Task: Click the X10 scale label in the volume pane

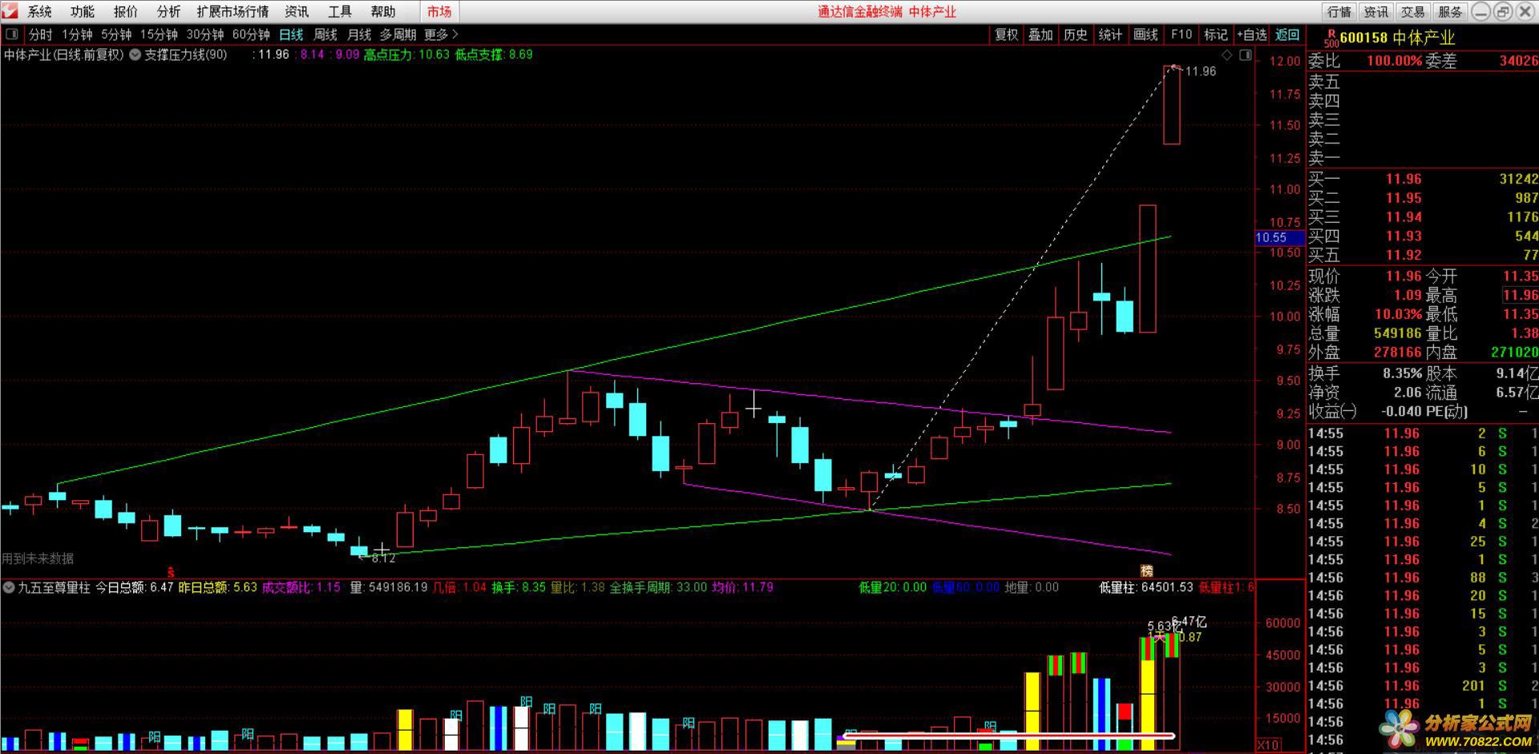Action: pyautogui.click(x=1267, y=745)
